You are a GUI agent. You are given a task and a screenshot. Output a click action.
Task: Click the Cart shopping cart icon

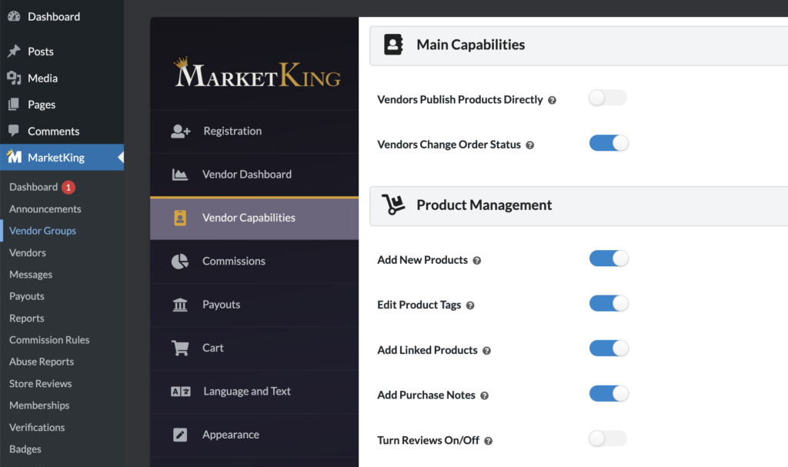[180, 348]
